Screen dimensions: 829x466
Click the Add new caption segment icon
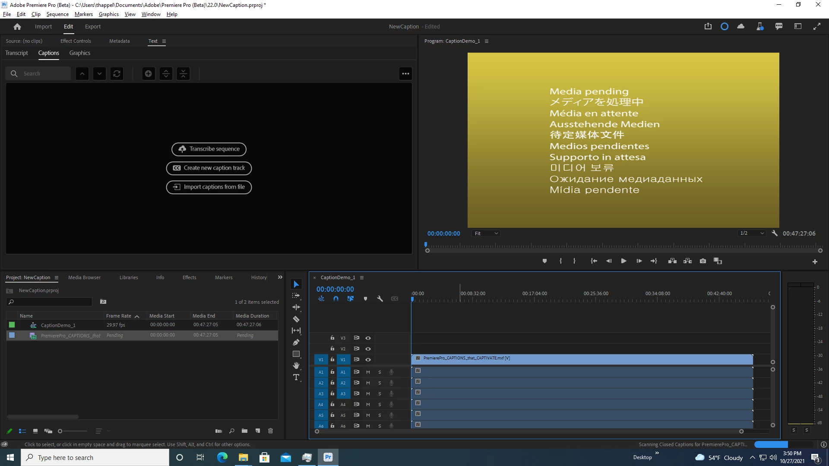[148, 74]
